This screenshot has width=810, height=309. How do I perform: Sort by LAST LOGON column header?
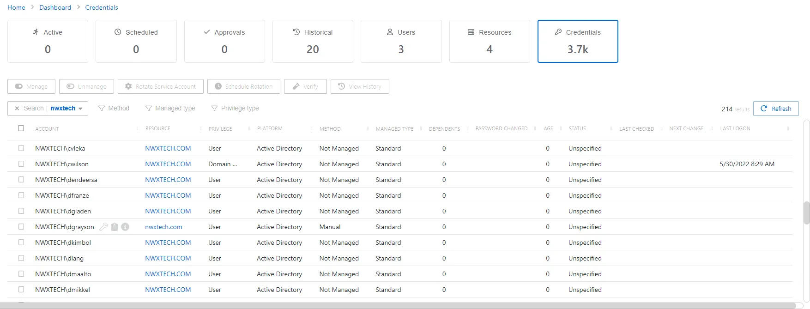click(735, 128)
